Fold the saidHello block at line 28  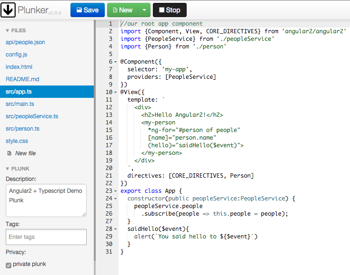(x=115, y=229)
